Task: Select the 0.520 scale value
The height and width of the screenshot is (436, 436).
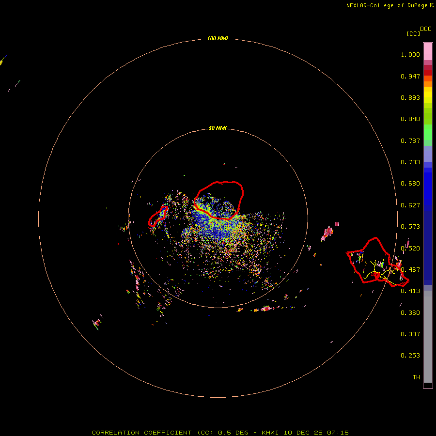Action: point(410,248)
